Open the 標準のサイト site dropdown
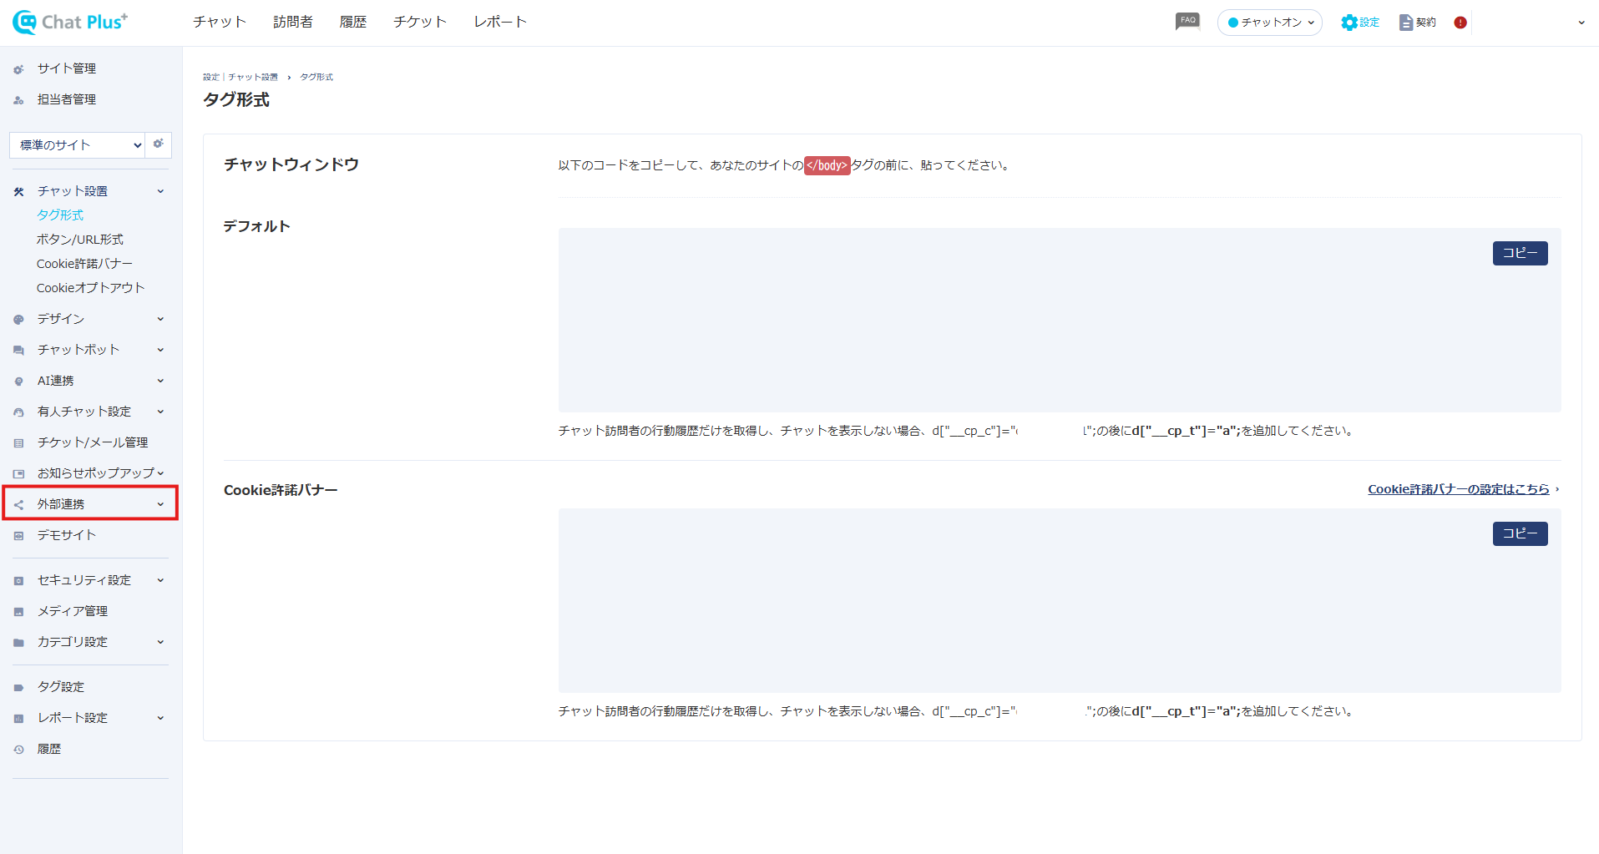This screenshot has width=1599, height=854. click(x=78, y=145)
